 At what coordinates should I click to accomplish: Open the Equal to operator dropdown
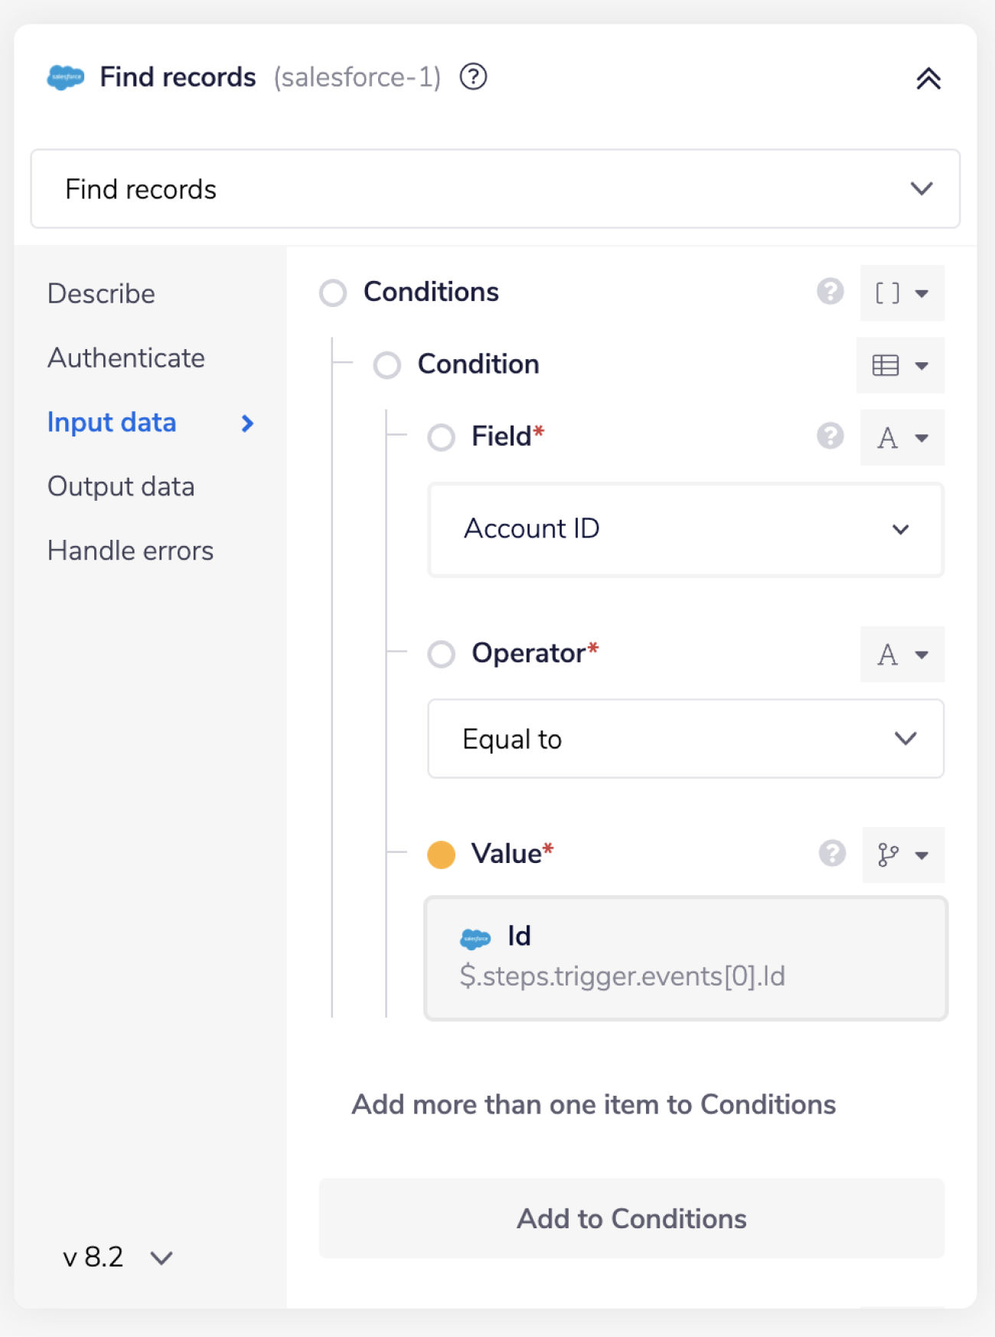click(685, 739)
